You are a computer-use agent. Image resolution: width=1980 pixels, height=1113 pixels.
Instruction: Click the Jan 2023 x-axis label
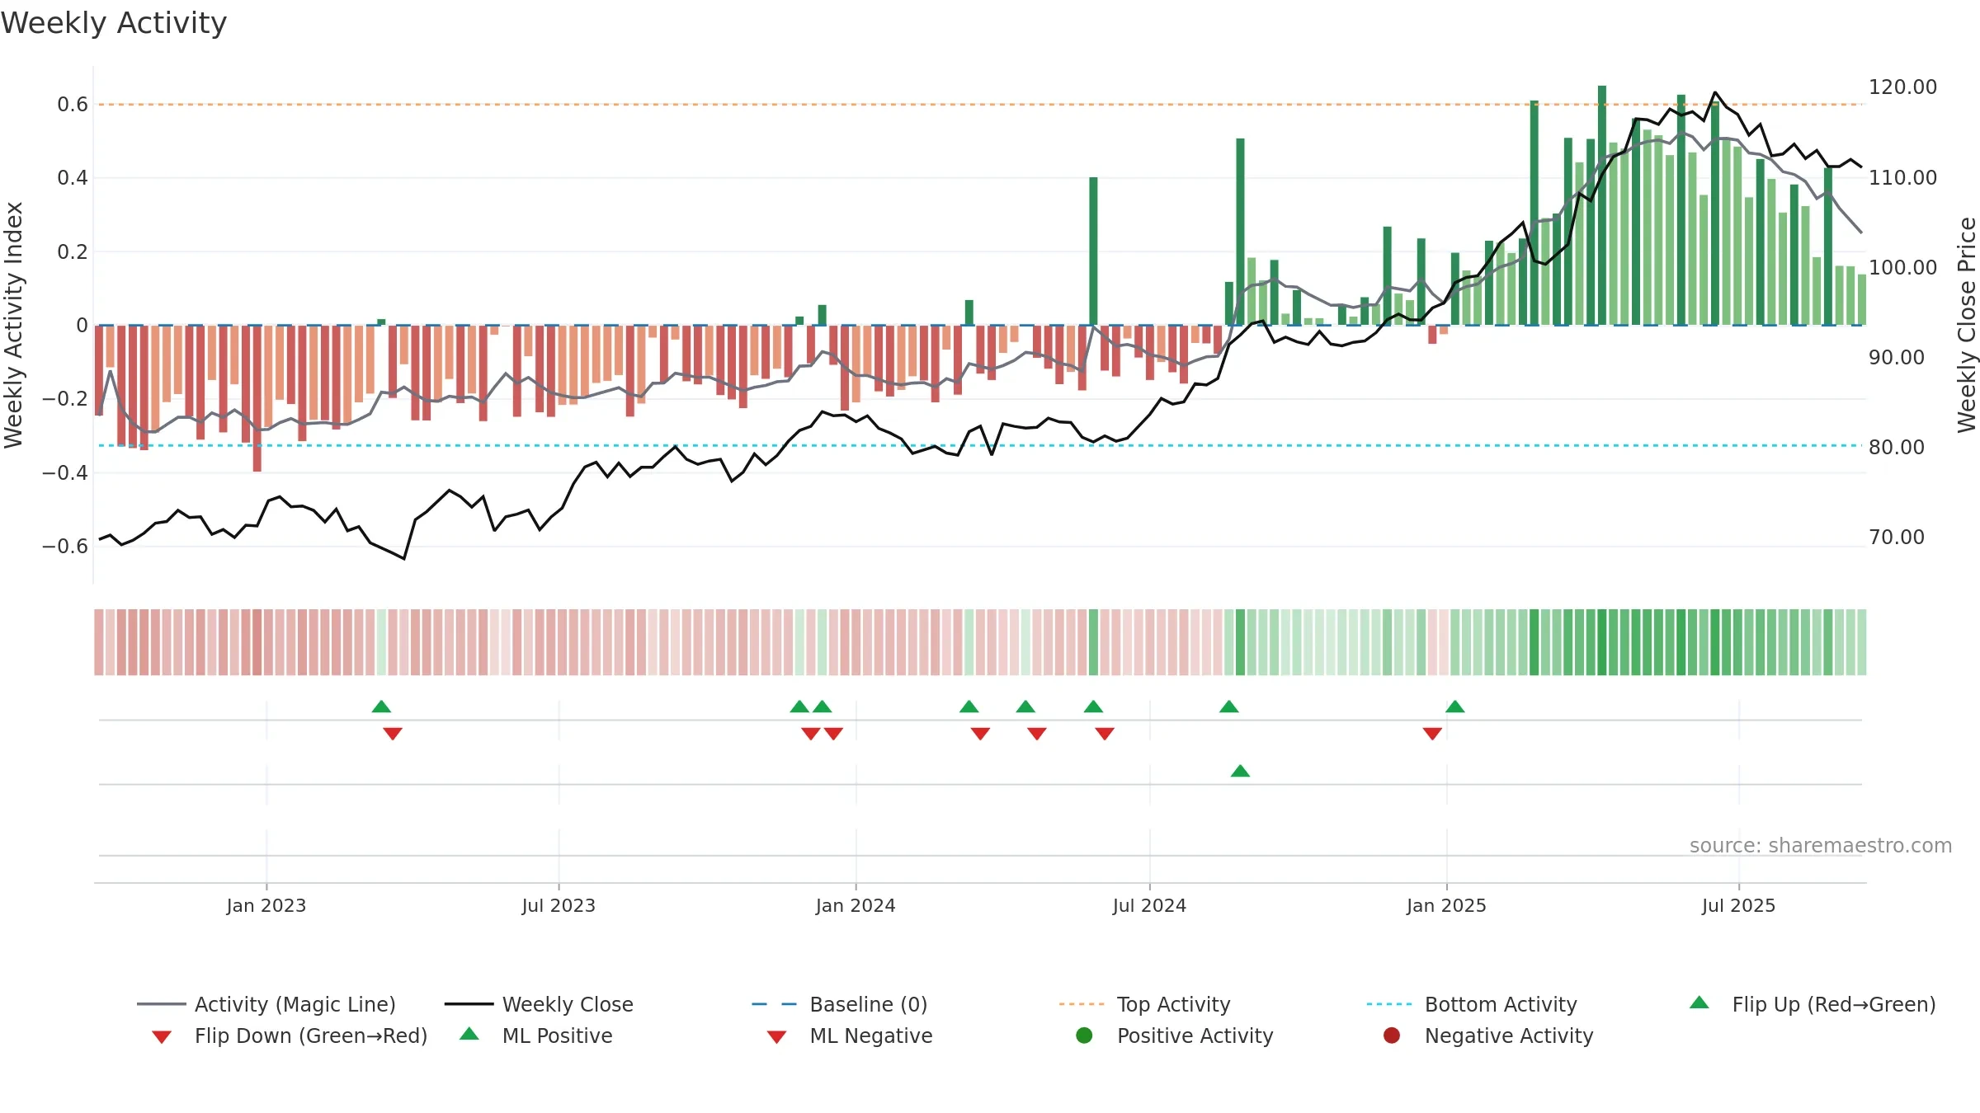coord(266,906)
